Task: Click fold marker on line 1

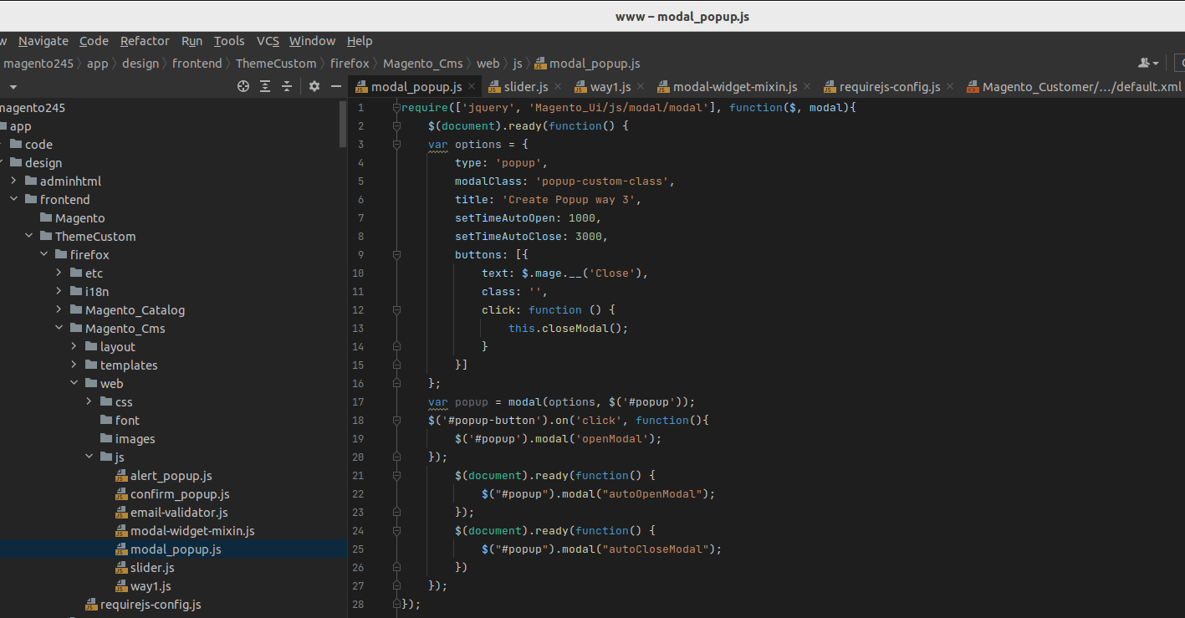Action: (396, 108)
